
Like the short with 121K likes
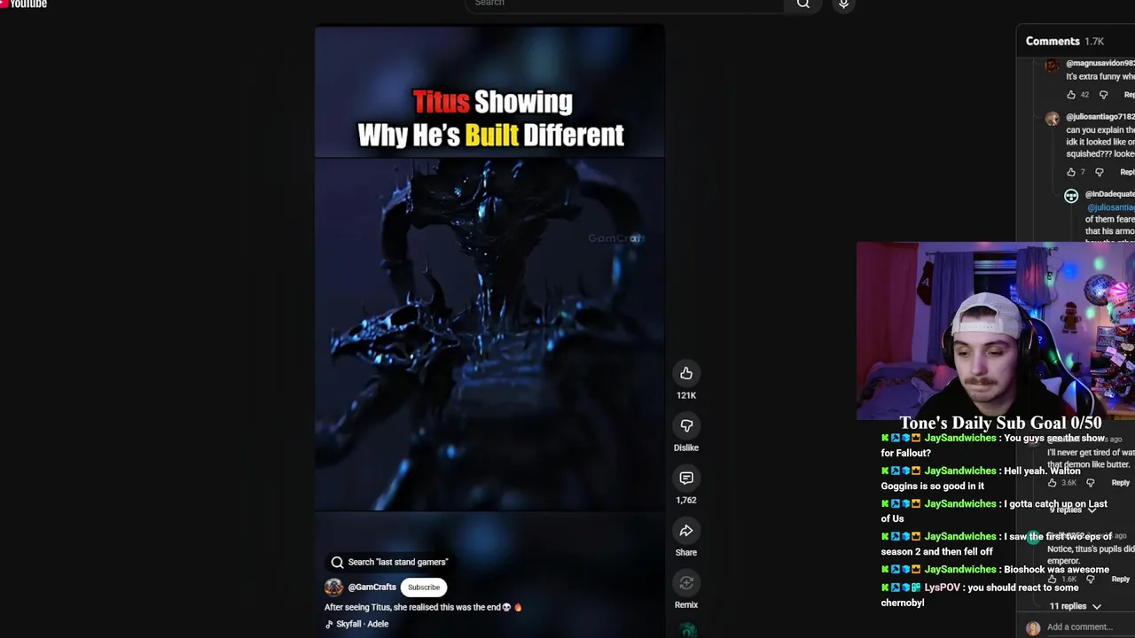pyautogui.click(x=686, y=374)
